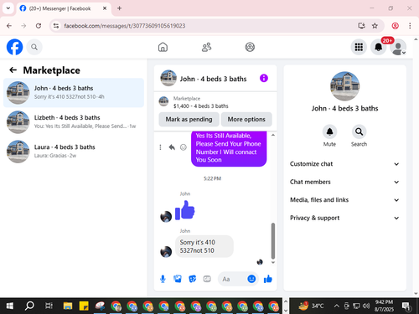Click the facebook.com address bar URL
This screenshot has width=419, height=314.
click(125, 26)
